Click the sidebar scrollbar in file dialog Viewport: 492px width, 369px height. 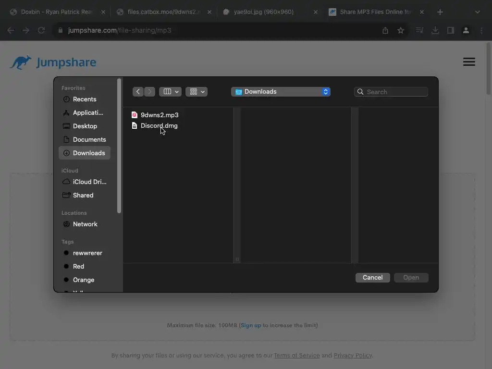(119, 146)
